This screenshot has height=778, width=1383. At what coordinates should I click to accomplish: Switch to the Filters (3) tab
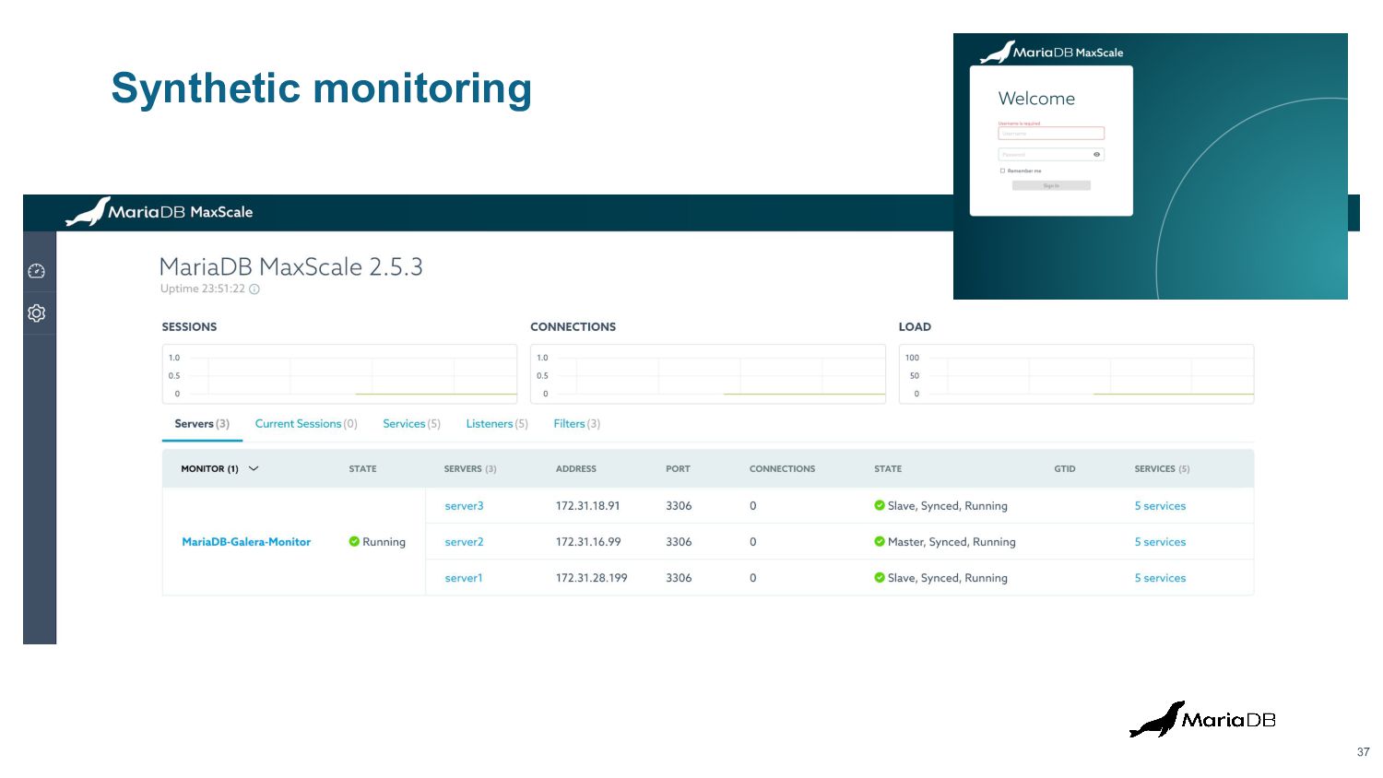576,424
